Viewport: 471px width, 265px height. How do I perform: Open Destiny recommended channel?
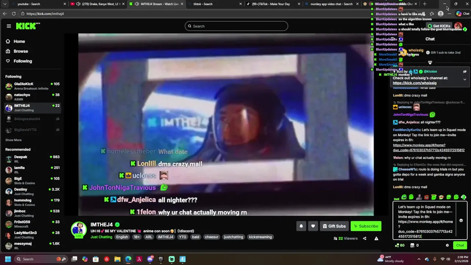point(32,191)
